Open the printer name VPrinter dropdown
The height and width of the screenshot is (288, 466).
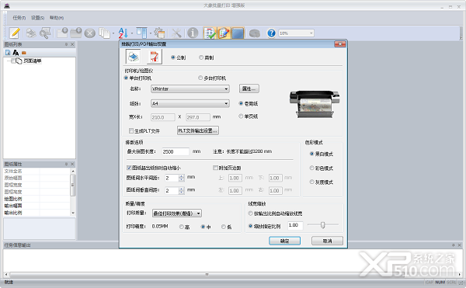(x=190, y=88)
